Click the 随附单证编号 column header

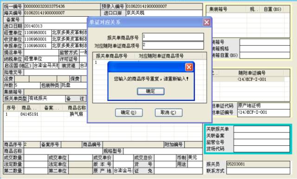click(252, 73)
